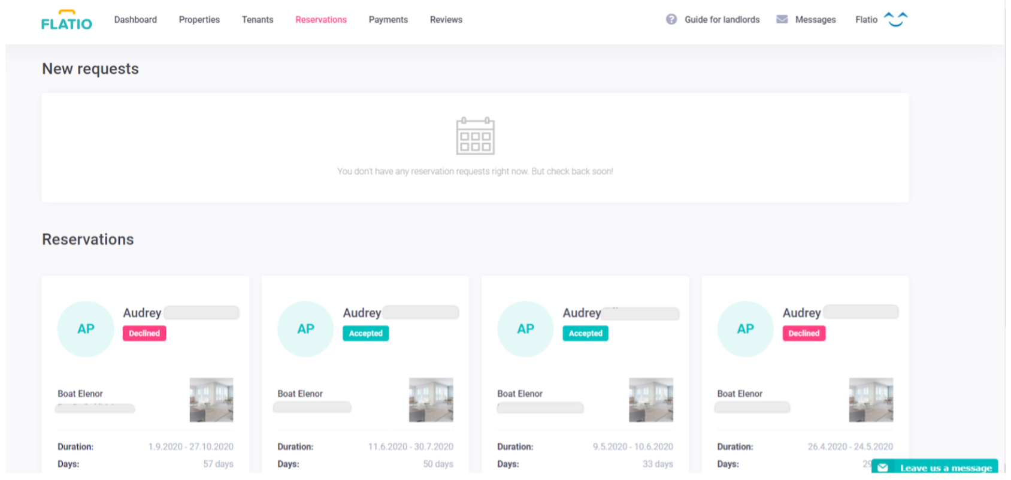Click the Flatio smiley profile avatar

tap(895, 19)
